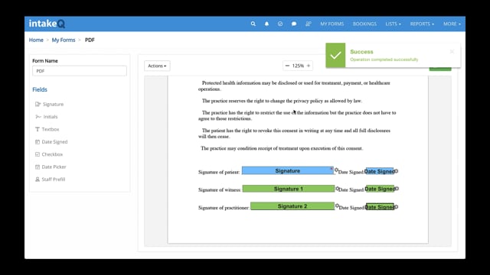Open settings gear of Signature 1 field
Screen dimensions: 490x275
point(337,189)
